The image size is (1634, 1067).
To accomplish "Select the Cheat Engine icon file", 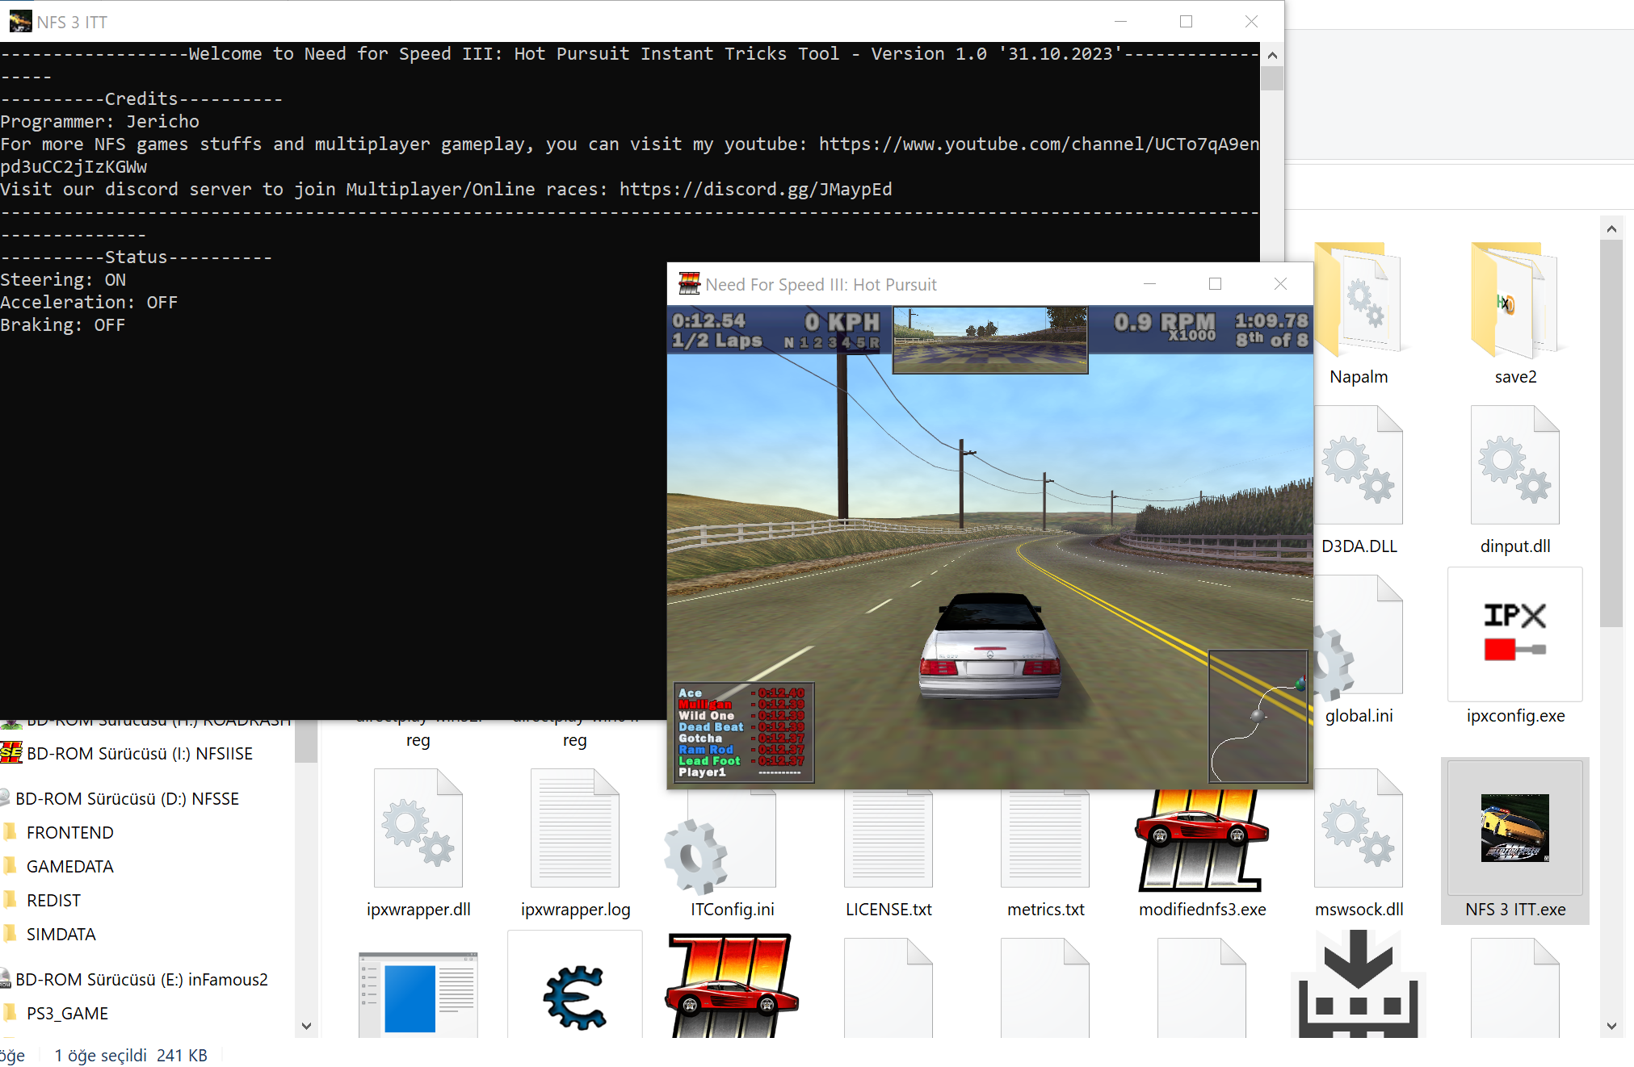I will point(575,998).
